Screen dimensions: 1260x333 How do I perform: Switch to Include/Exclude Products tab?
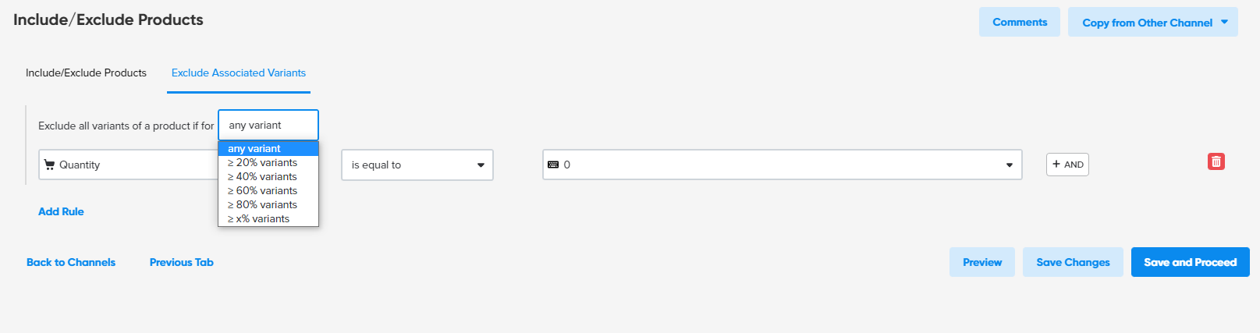(86, 73)
